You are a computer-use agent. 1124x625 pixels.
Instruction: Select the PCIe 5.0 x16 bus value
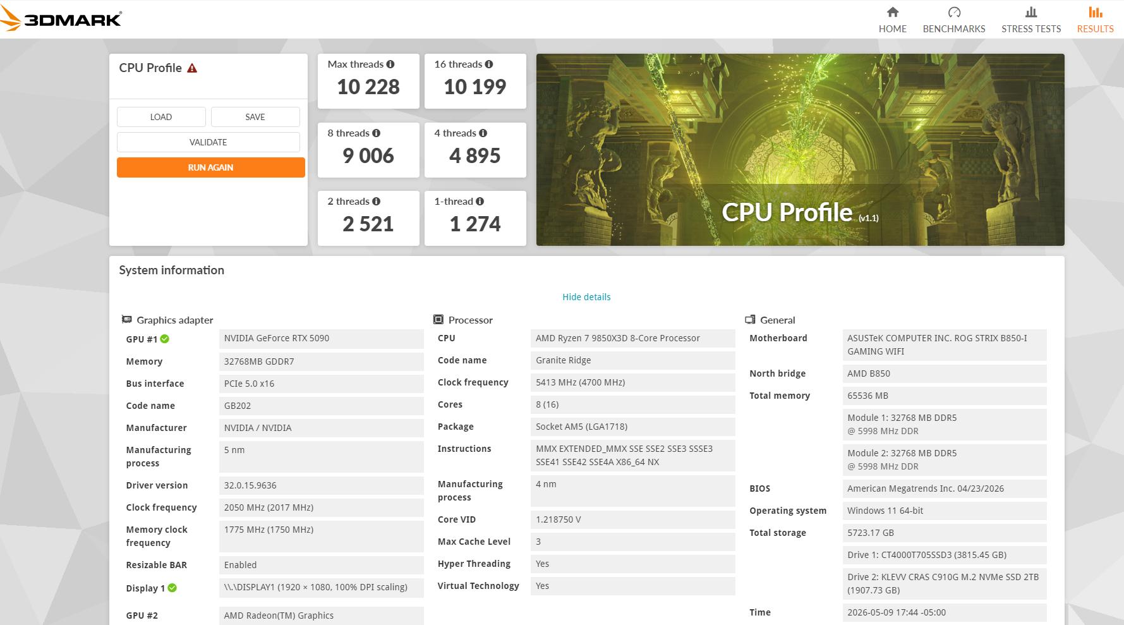(322, 384)
